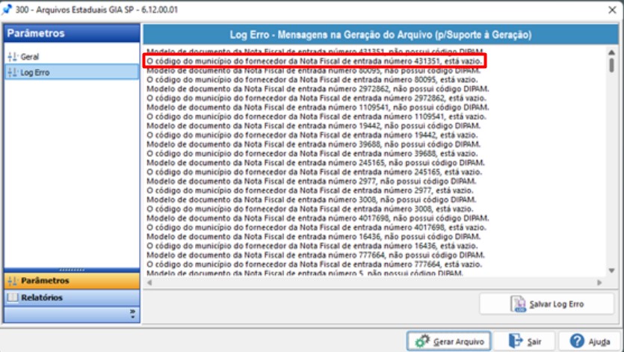Select line 'O código do município... número 39688, está vazio.'

[312, 153]
